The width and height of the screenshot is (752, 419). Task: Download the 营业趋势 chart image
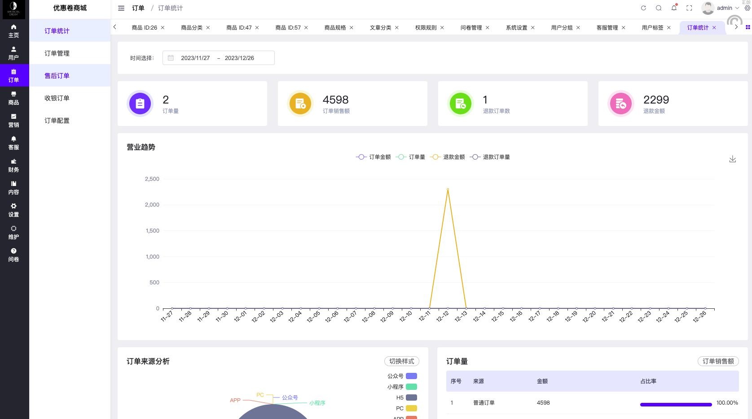732,159
